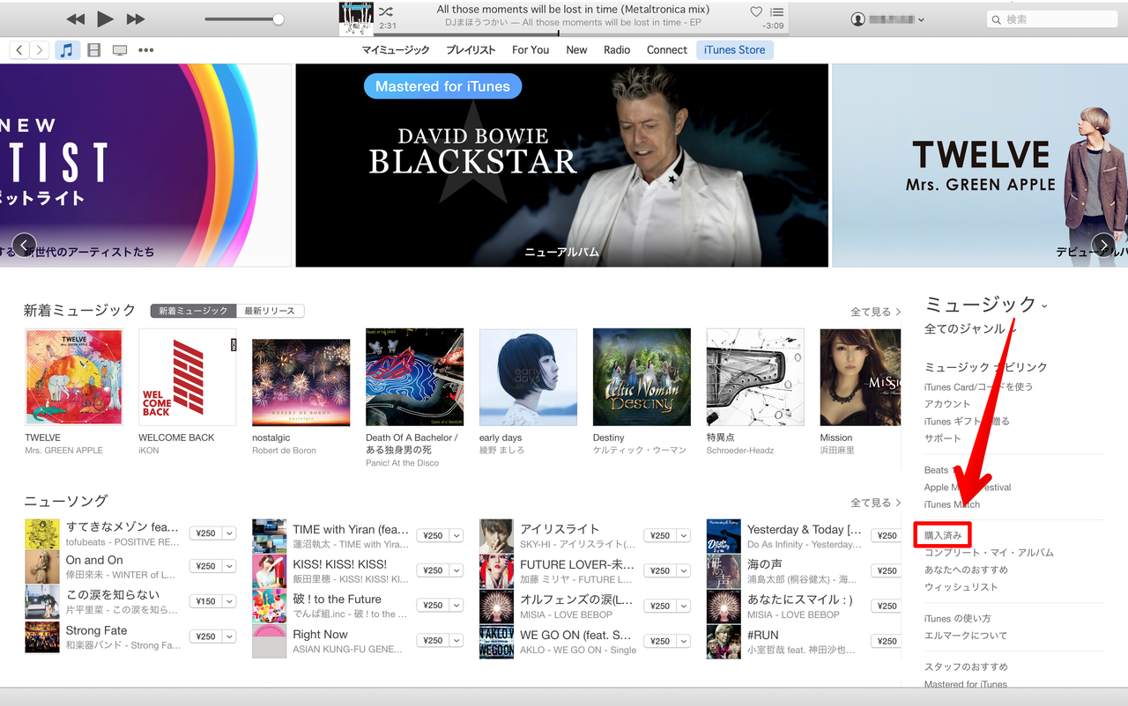Switch to New tab
This screenshot has height=706, width=1128.
(576, 50)
